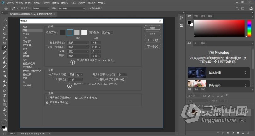The height and width of the screenshot is (136, 255).
Task: Select the Crop tool
Action: click(4, 38)
